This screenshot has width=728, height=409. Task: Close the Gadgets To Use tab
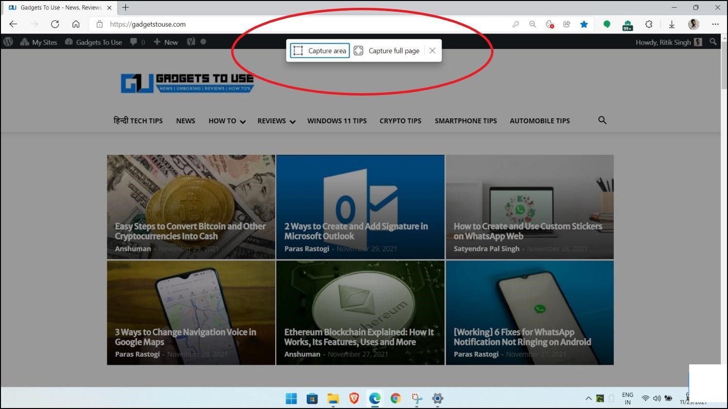pyautogui.click(x=109, y=8)
